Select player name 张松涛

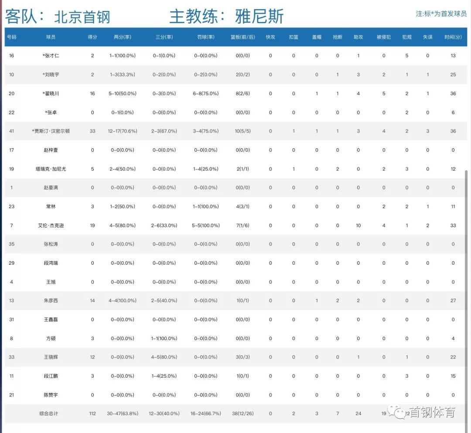click(51, 244)
